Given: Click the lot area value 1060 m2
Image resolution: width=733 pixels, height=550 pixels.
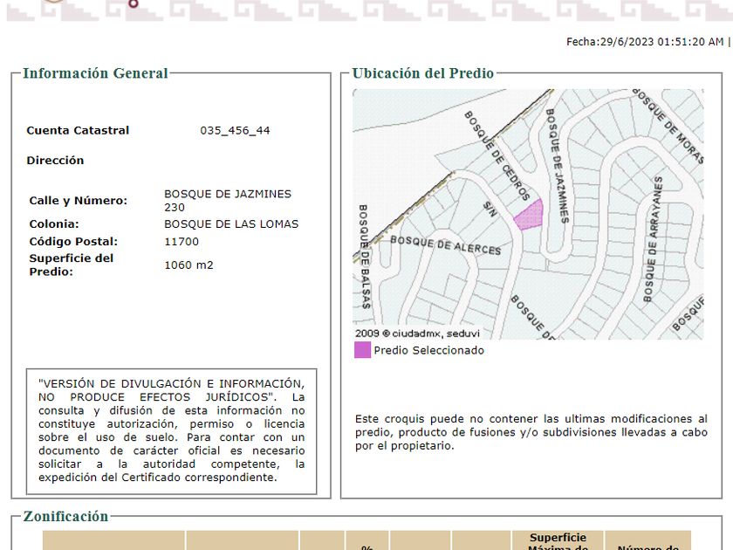Looking at the screenshot, I should click(x=188, y=265).
